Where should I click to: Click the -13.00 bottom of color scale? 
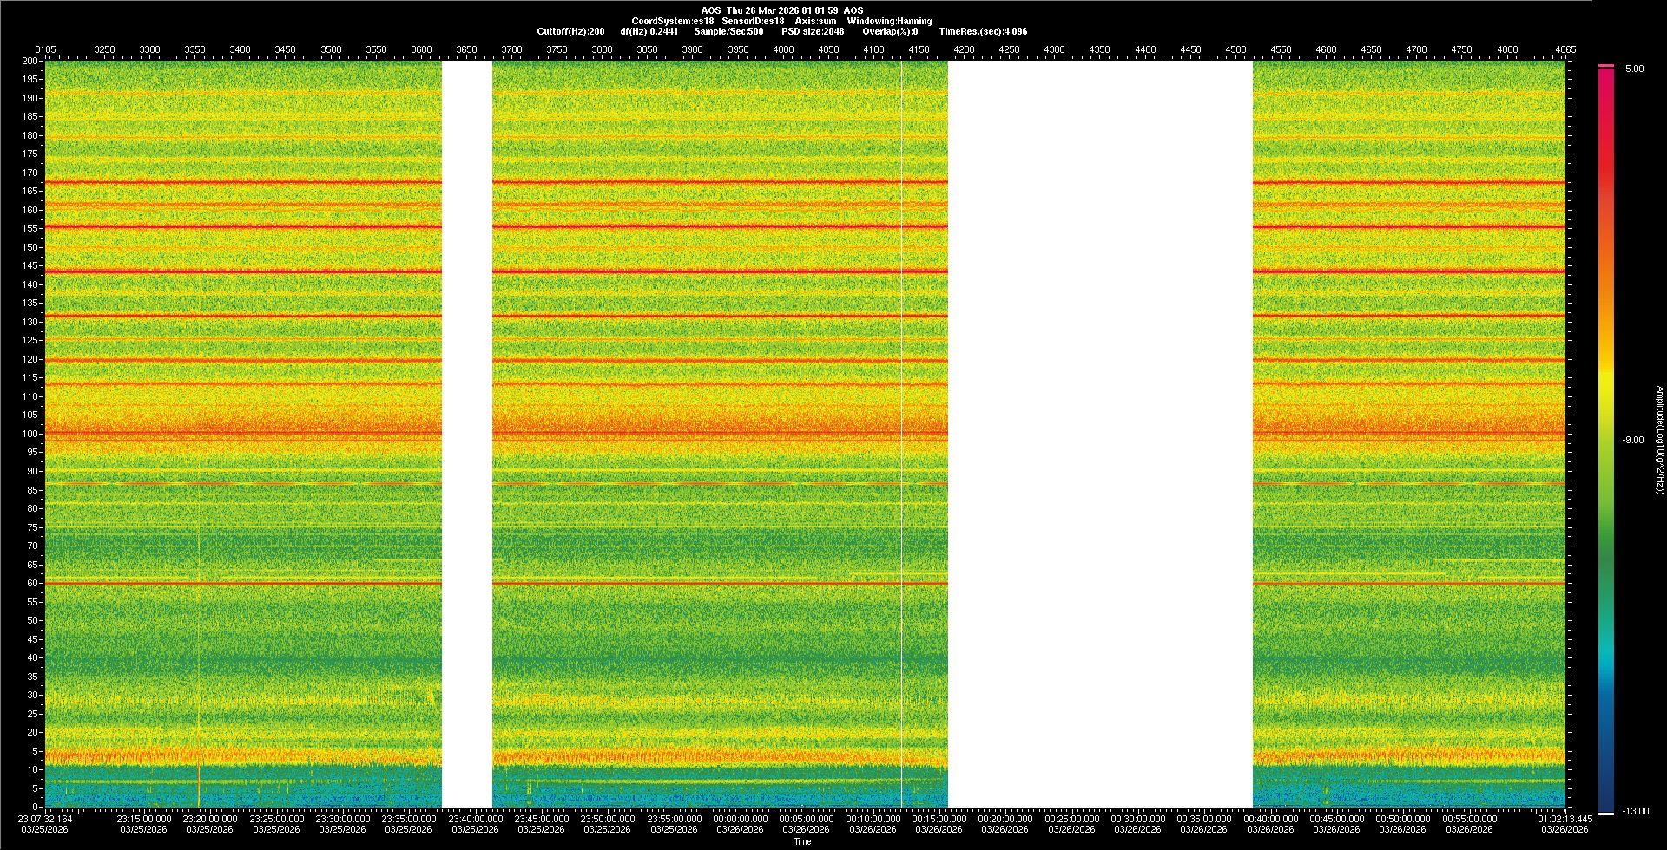coord(1635,812)
